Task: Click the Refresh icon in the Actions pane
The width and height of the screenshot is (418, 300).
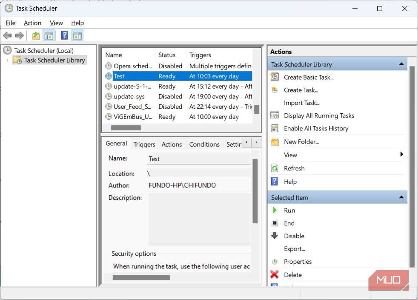Action: pos(275,168)
